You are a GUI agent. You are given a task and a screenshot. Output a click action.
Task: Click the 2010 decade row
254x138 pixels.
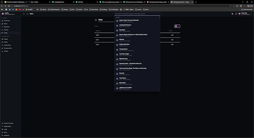137,40
